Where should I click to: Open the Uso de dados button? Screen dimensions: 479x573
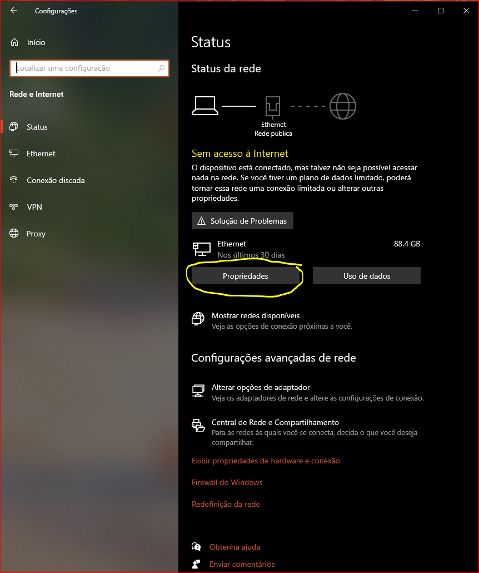click(367, 276)
